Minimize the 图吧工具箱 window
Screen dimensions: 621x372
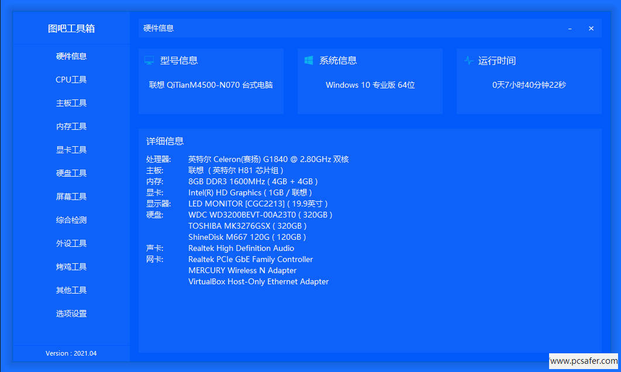tap(570, 29)
